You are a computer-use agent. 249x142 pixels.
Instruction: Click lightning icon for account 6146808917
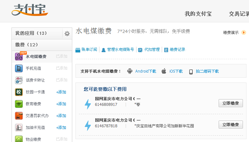click(x=88, y=104)
